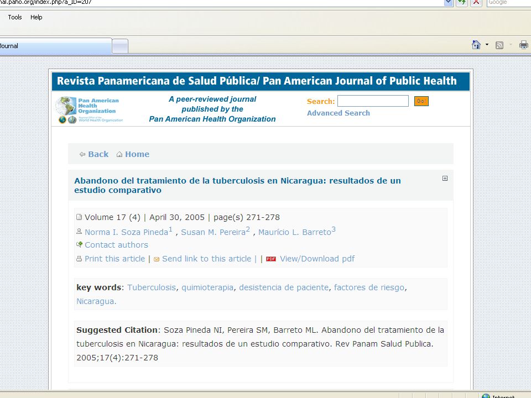The width and height of the screenshot is (531, 398).
Task: Click the Back arrow icon
Action: (x=82, y=154)
